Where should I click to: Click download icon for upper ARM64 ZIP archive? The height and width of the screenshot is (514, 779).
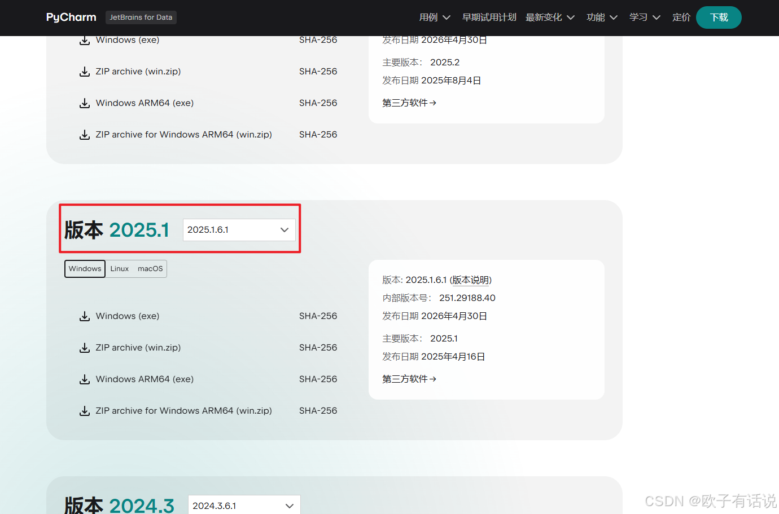click(85, 135)
